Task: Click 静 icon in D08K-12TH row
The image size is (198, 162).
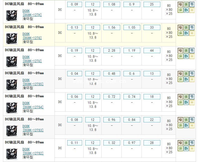Action: [186, 10]
